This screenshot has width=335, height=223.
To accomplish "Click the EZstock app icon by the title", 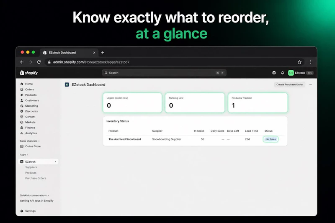I will [67, 85].
